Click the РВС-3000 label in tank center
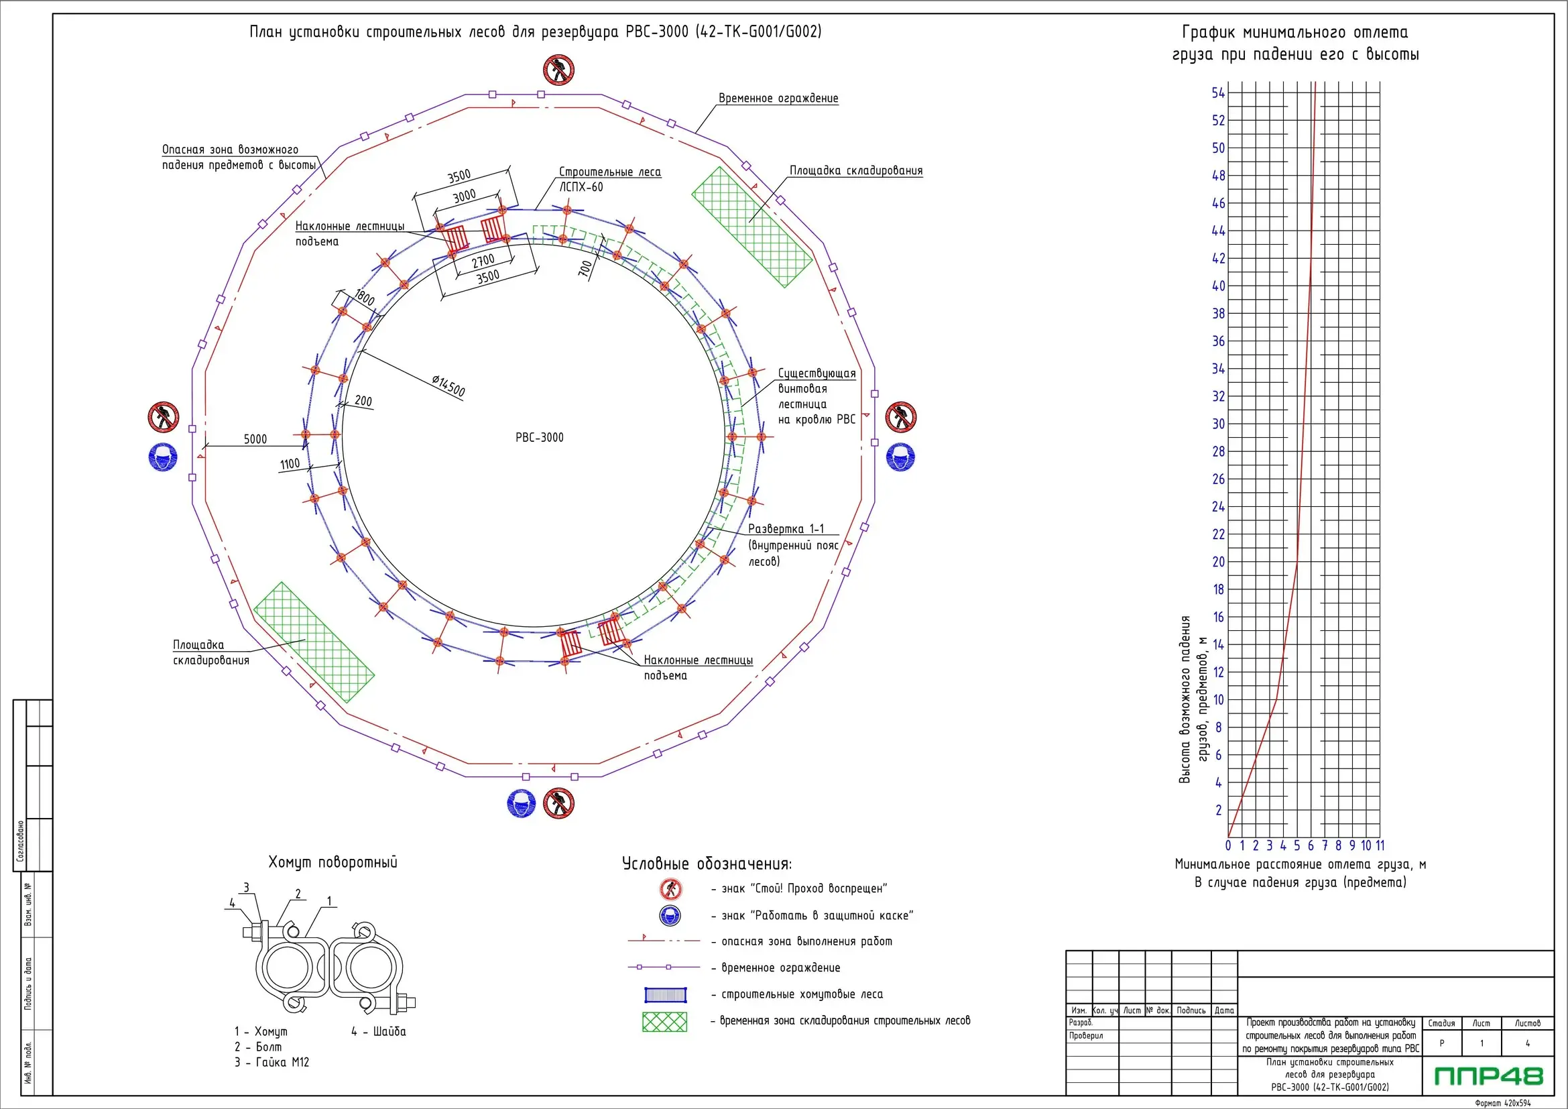This screenshot has height=1109, width=1568. [540, 438]
